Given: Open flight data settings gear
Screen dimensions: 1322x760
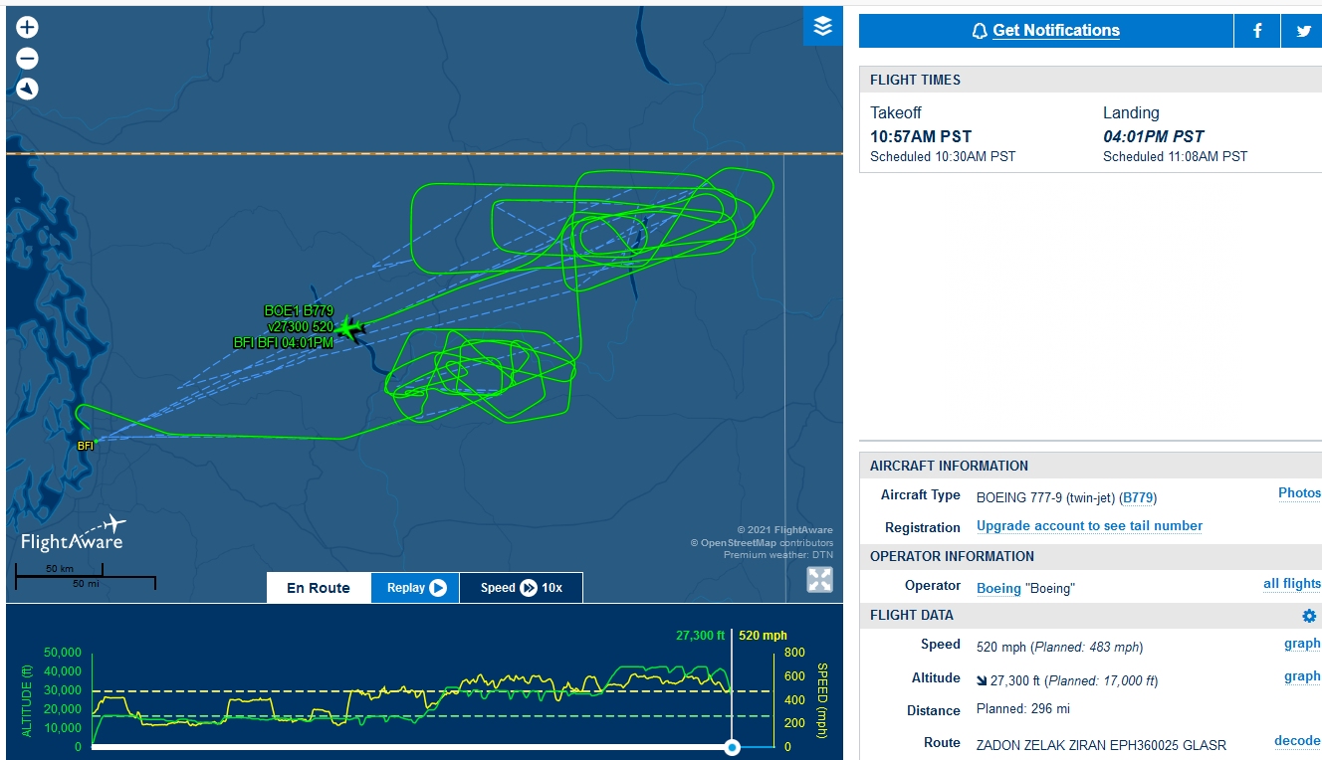Looking at the screenshot, I should click(x=1309, y=616).
